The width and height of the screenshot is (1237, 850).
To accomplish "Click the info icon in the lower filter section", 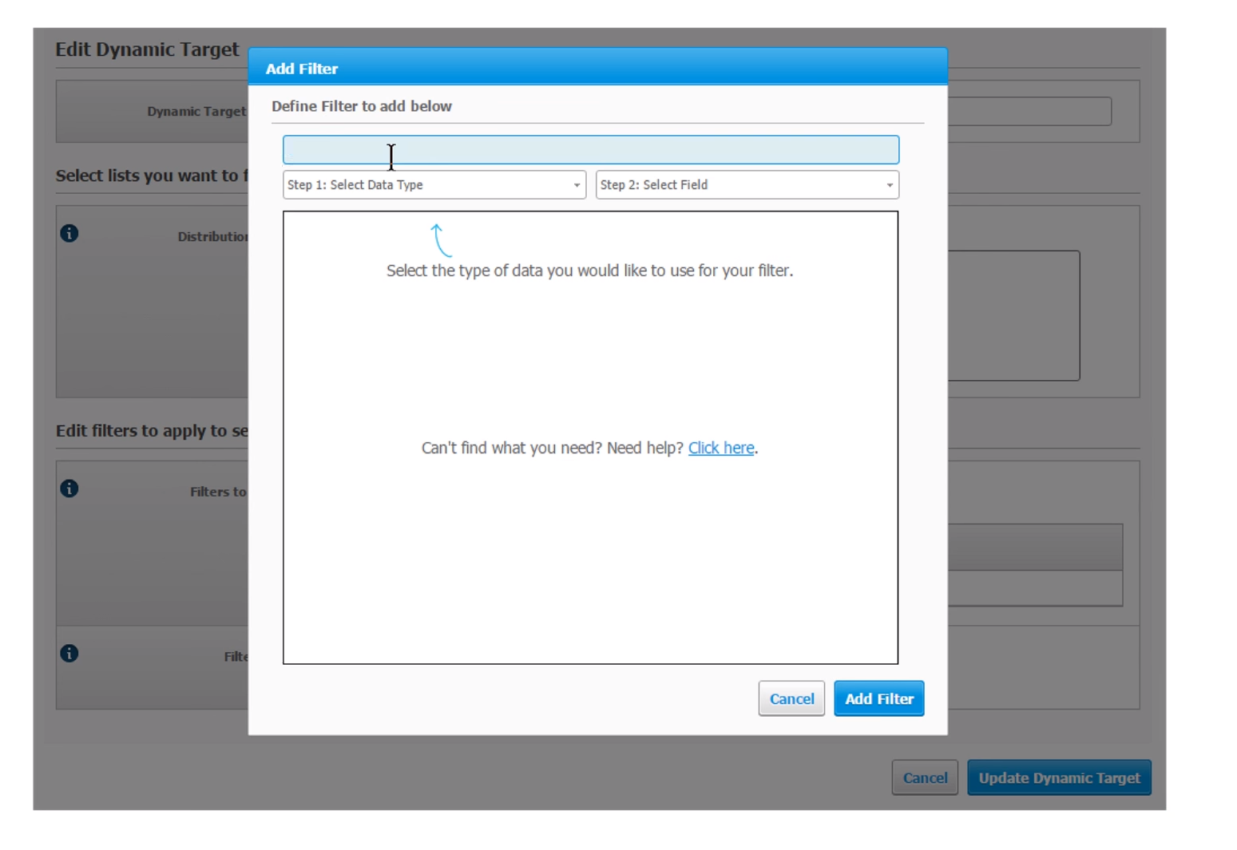I will pyautogui.click(x=69, y=654).
